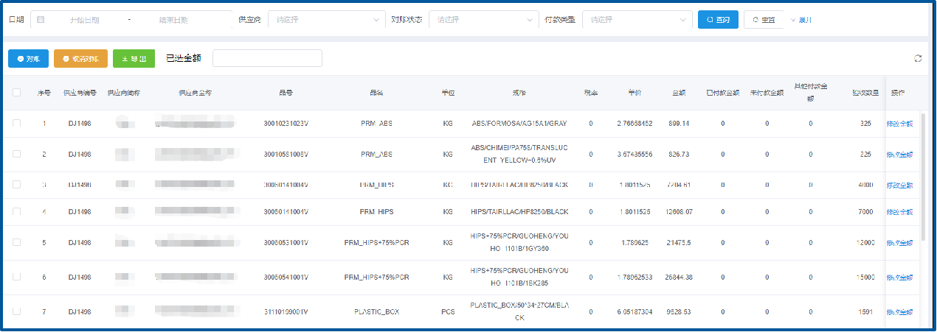Image resolution: width=937 pixels, height=332 pixels.
Task: Click 修改金额 link for PLASTIC_BOX row
Action: point(899,311)
